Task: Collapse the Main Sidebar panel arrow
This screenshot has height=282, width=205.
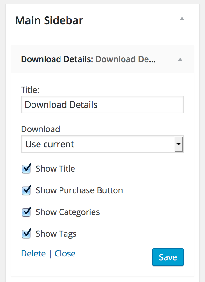Action: pyautogui.click(x=182, y=19)
